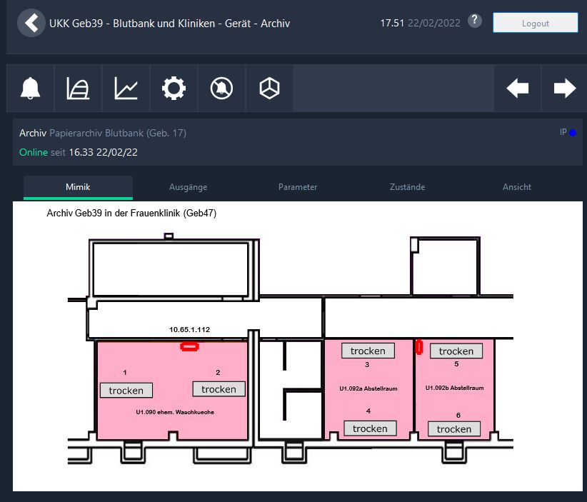The image size is (587, 502).
Task: Open the line graph trends view
Action: point(126,89)
